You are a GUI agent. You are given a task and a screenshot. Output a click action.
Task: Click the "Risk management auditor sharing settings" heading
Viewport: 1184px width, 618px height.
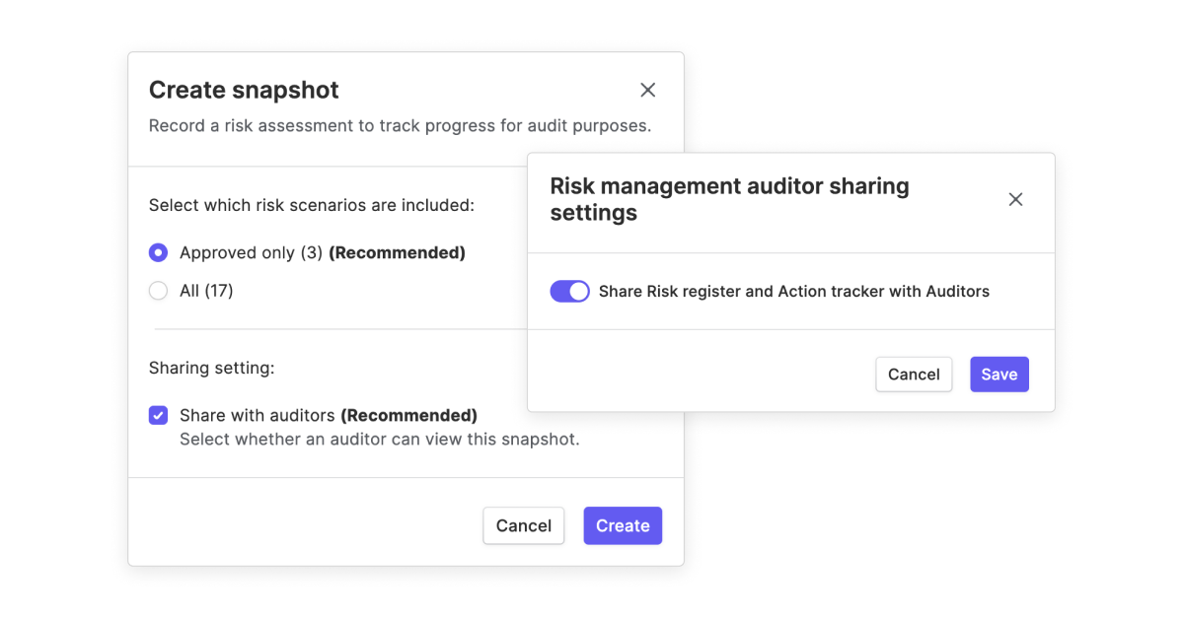pyautogui.click(x=729, y=199)
